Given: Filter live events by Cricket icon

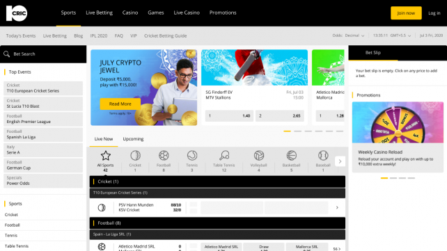Looking at the screenshot, I should pos(135,156).
